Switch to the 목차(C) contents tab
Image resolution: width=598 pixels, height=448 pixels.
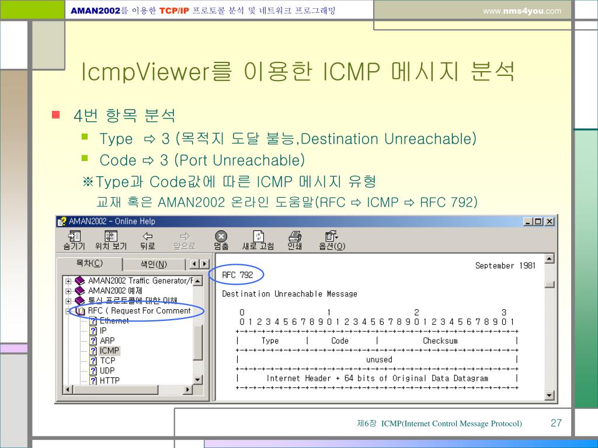[x=89, y=263]
